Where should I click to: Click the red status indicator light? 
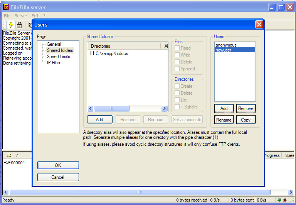285,200
